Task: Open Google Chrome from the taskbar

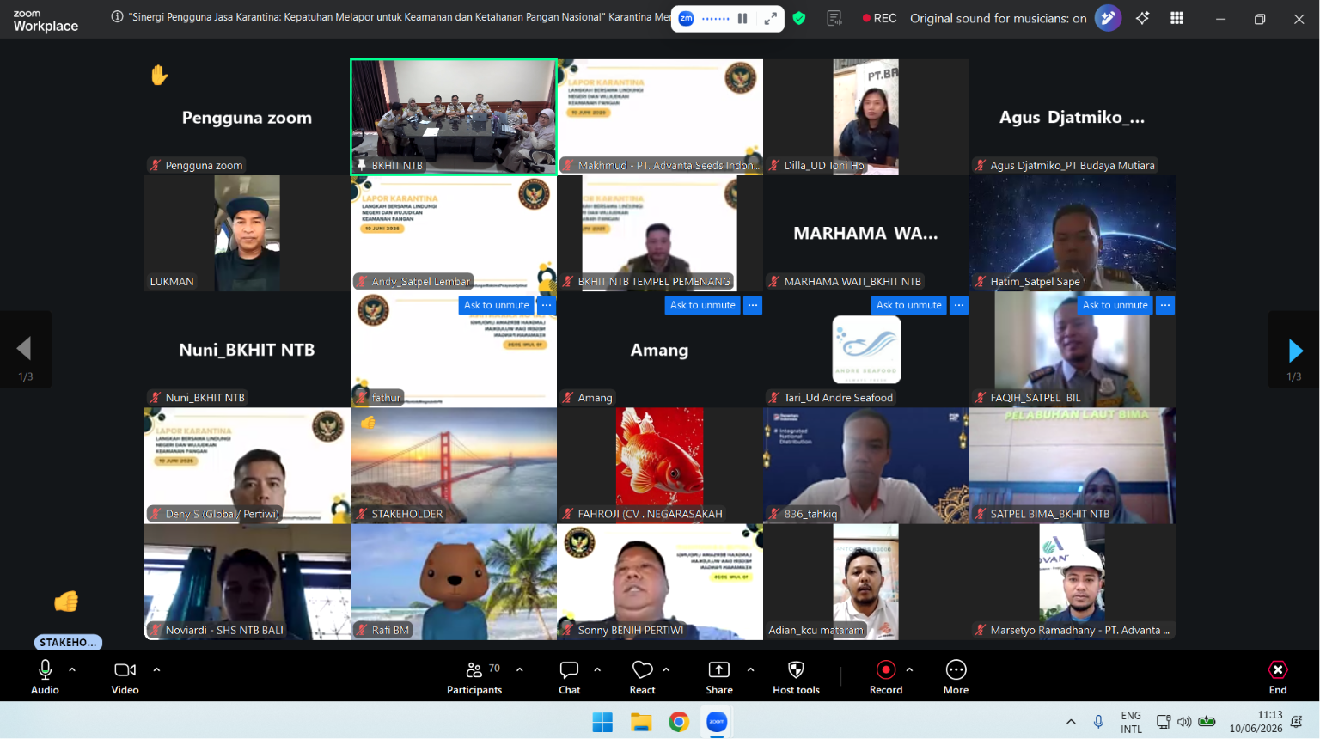Action: 679,722
